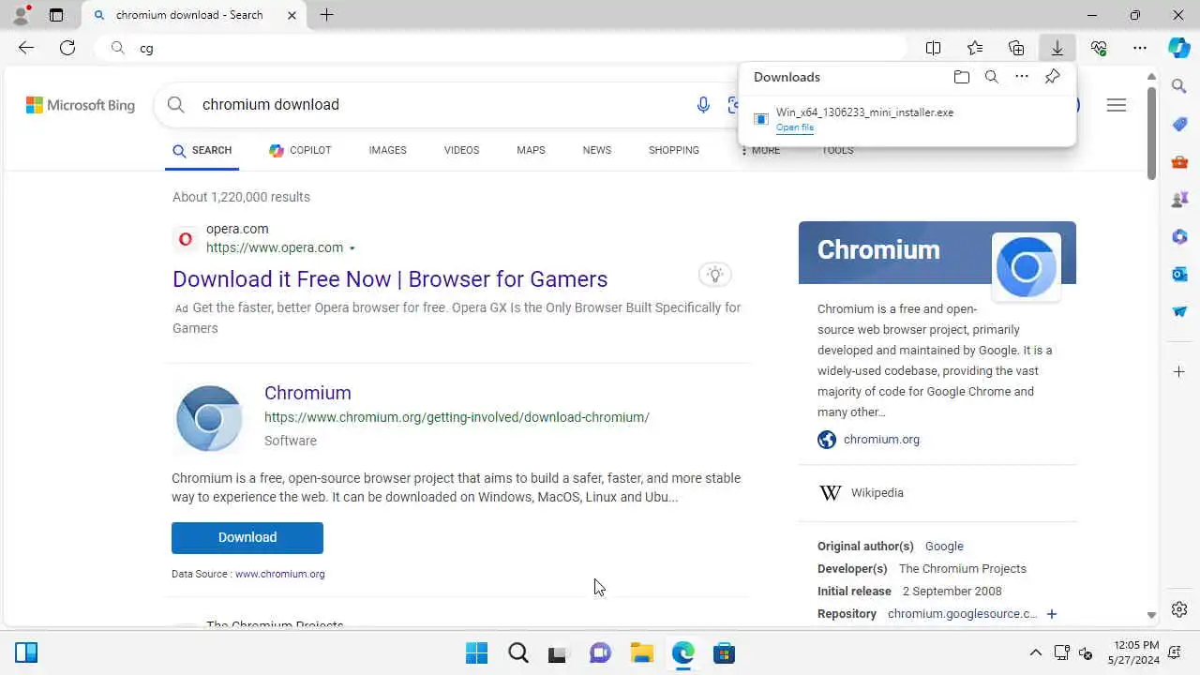
Task: Switch to the NEWS tab
Action: (x=596, y=150)
